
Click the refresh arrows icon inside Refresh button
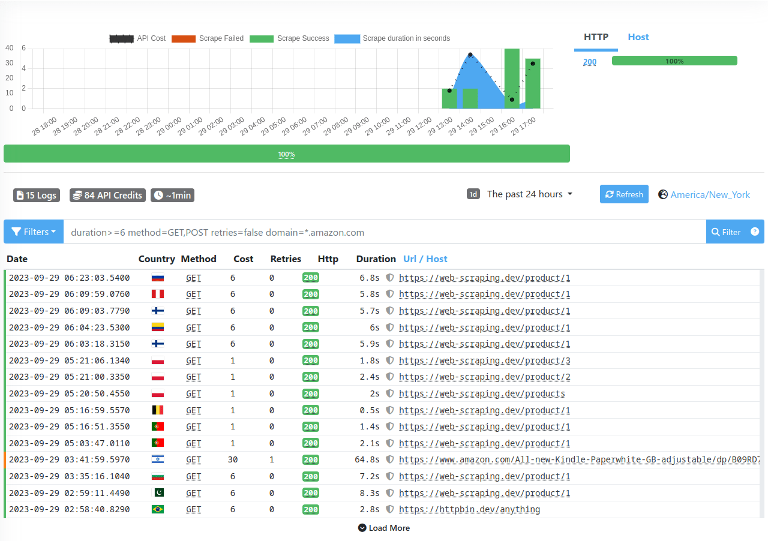click(611, 194)
